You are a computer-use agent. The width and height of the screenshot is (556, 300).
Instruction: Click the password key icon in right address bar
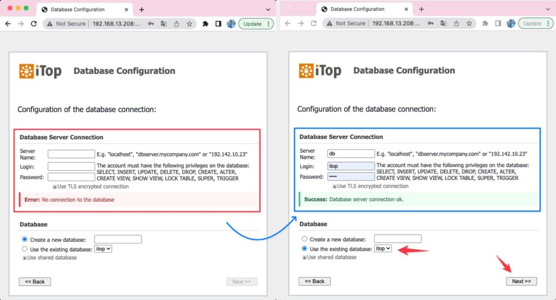click(x=431, y=23)
